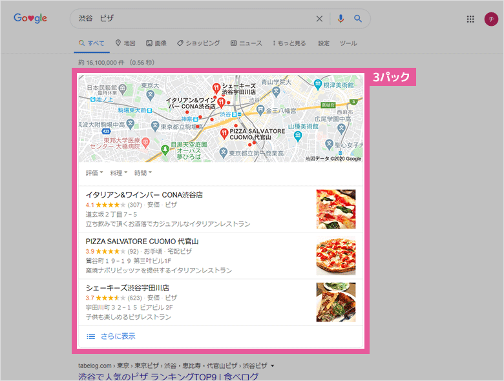Viewport: 504px width, 381px height.
Task: Open the Google apps grid icon
Action: (x=470, y=19)
